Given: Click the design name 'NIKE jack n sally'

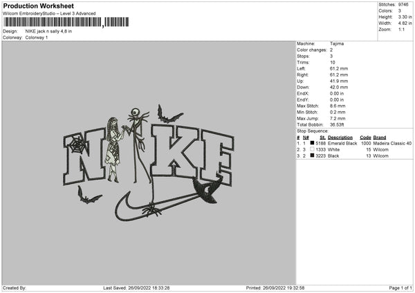Looking at the screenshot, I should pos(48,31).
